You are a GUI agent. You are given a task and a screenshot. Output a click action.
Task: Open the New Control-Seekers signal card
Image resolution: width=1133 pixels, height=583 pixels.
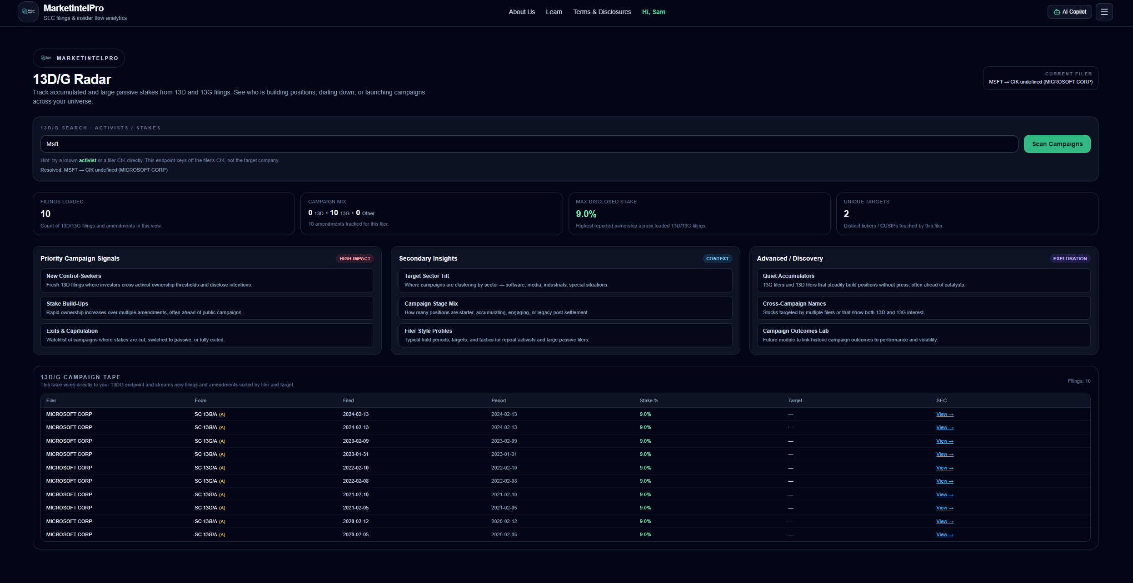click(207, 280)
